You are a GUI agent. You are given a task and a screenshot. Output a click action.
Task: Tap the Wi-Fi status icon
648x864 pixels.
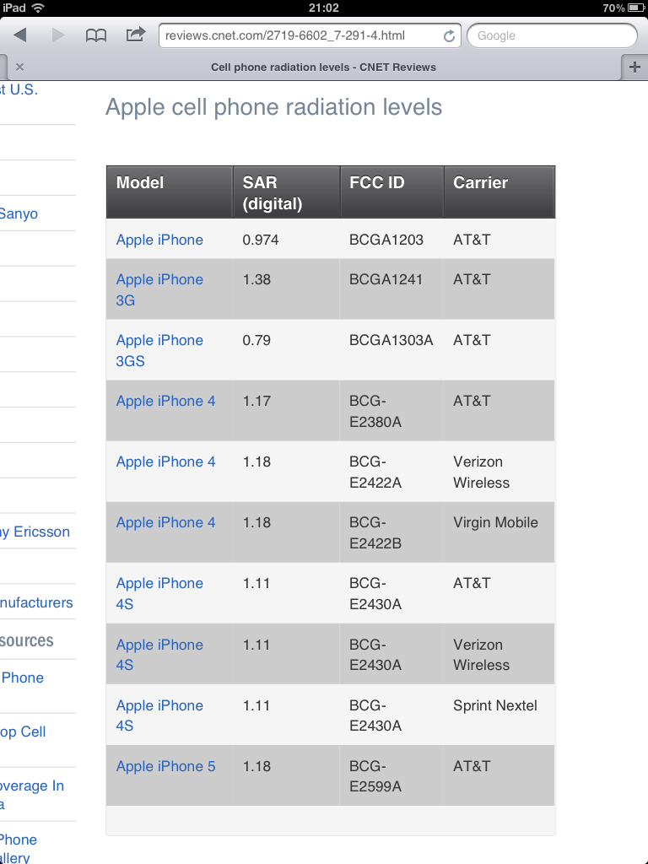pyautogui.click(x=38, y=8)
